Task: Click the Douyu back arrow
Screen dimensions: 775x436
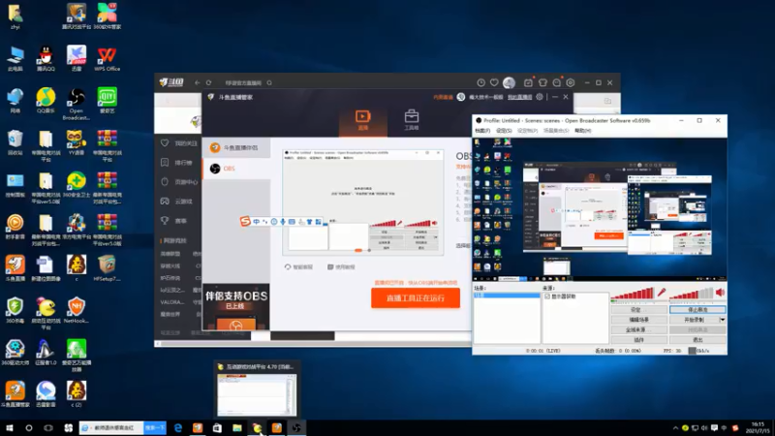Action: click(198, 82)
